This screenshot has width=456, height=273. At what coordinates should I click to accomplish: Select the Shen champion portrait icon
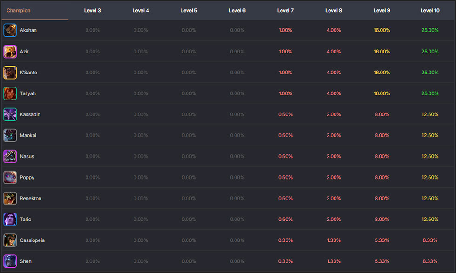click(10, 261)
